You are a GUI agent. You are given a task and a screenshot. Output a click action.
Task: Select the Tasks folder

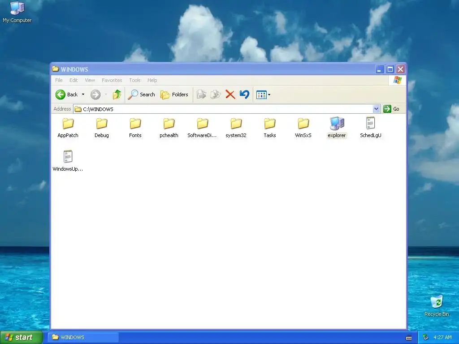coord(269,128)
